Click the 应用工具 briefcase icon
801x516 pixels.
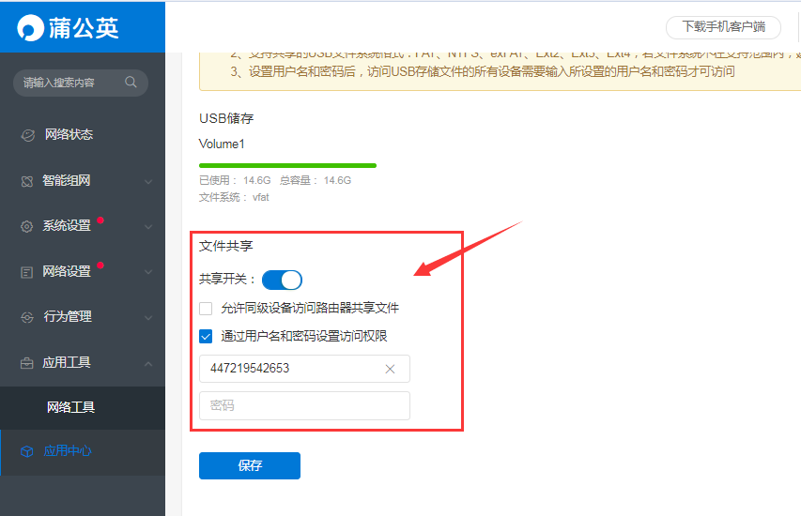(26, 363)
